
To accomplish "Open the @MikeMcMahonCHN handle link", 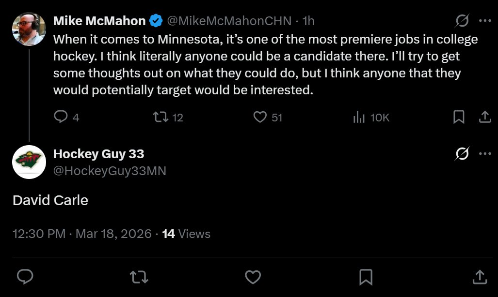I will tap(229, 21).
